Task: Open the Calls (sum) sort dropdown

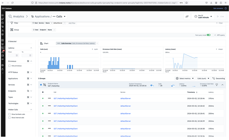Action: [x=203, y=78]
